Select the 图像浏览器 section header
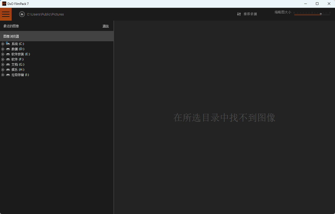The width and height of the screenshot is (335, 214). click(x=57, y=36)
